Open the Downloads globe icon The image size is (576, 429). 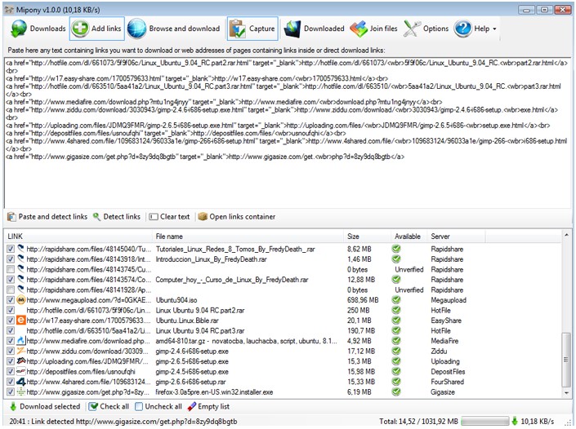pos(19,29)
